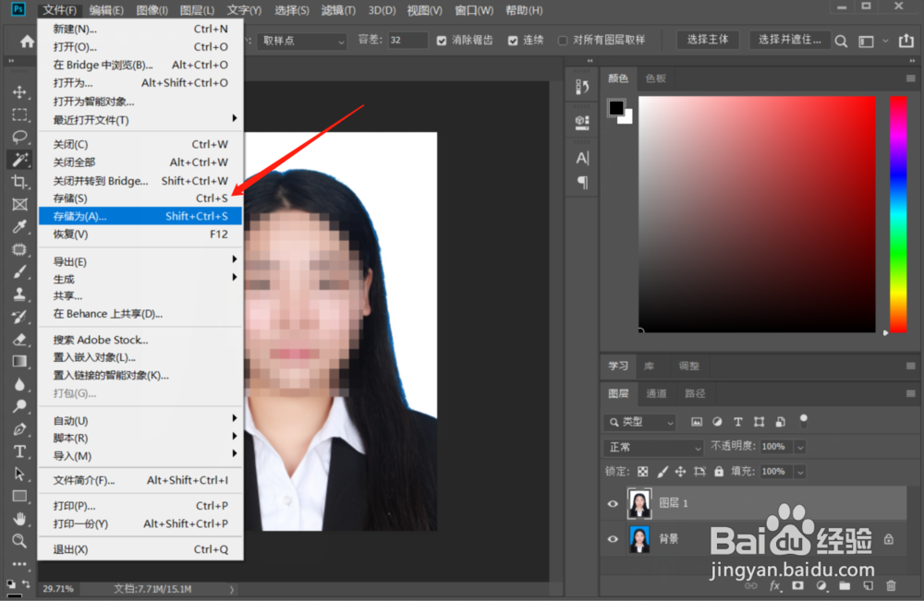Expand the 导出(E) submenu
Screen dimensions: 924x601
click(140, 260)
